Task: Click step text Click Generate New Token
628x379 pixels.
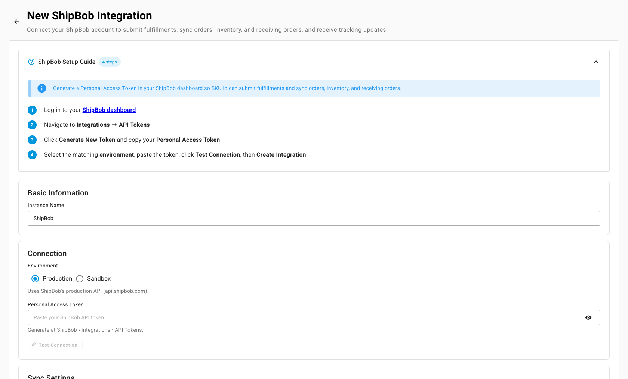Action: [132, 140]
